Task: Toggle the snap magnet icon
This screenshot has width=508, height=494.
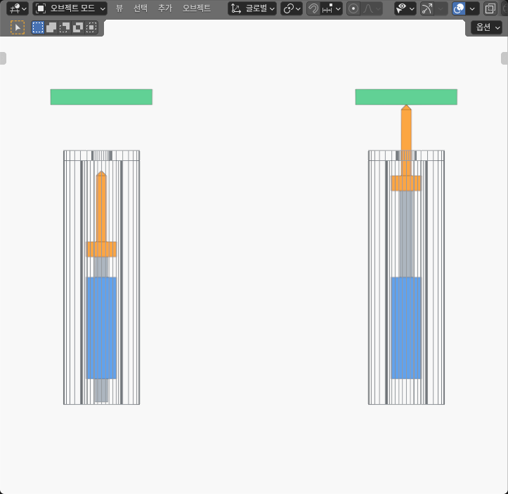Action: (x=313, y=8)
